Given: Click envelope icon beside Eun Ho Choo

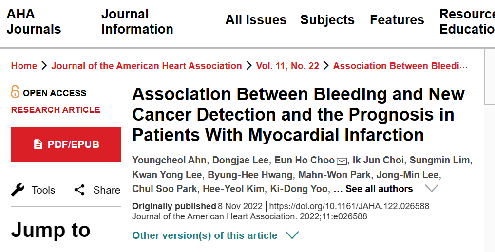Looking at the screenshot, I should [342, 161].
